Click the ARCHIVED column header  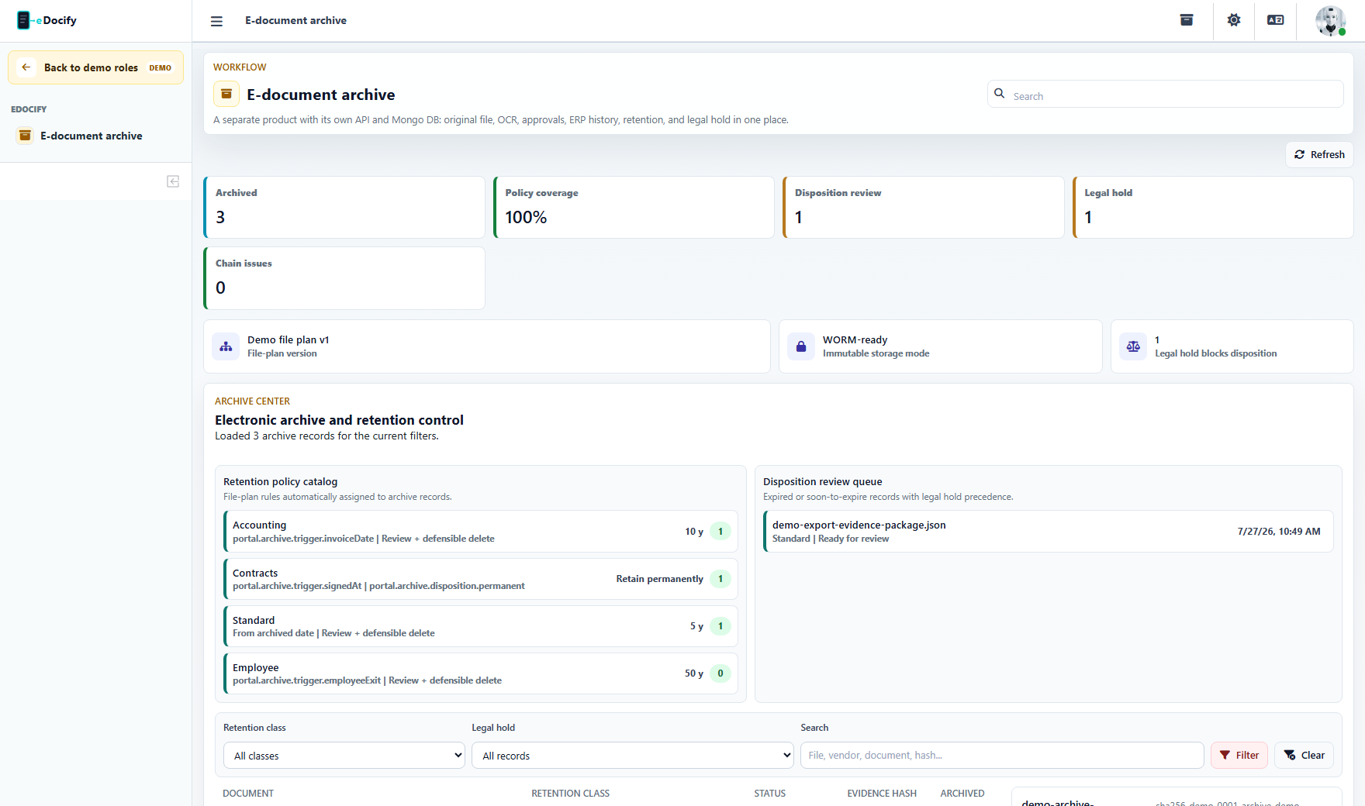962,794
